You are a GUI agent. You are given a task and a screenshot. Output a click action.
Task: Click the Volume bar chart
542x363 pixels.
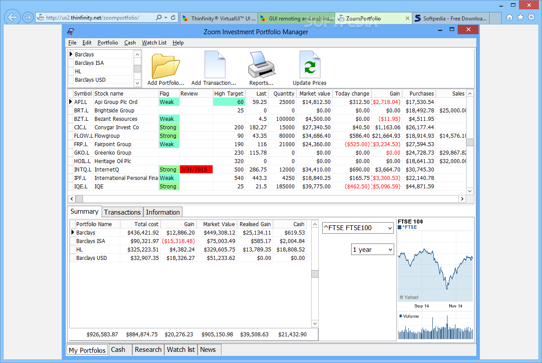click(435, 327)
